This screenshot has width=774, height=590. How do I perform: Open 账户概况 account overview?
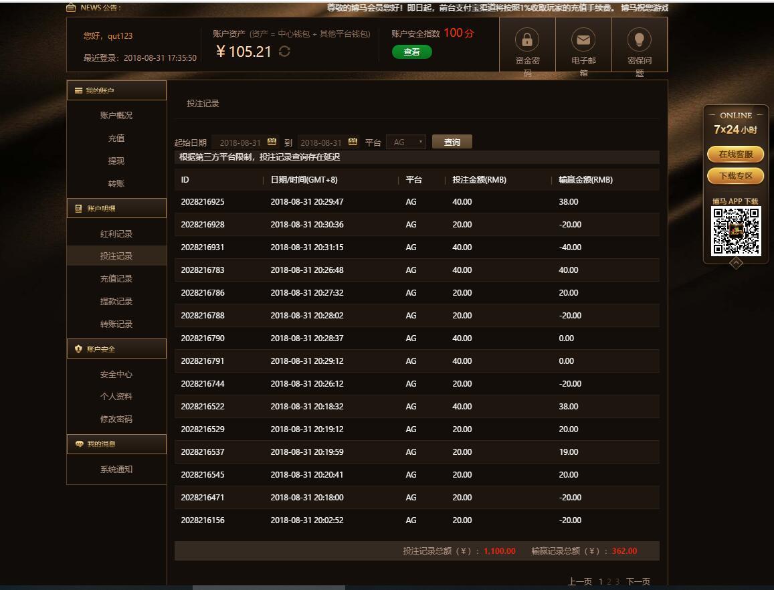[116, 116]
